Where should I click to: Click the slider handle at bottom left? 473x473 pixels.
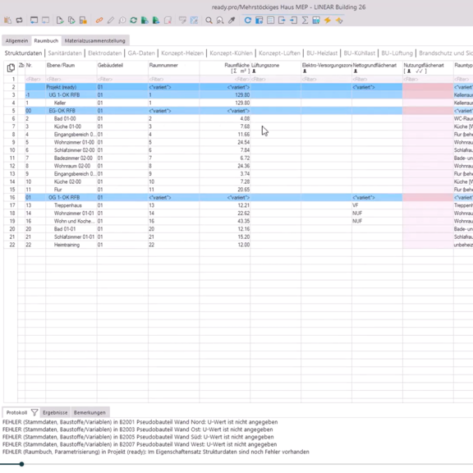21,464
